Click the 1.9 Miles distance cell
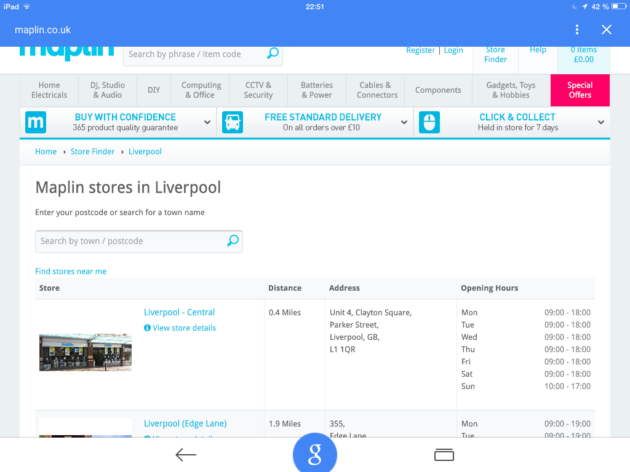 (x=285, y=423)
